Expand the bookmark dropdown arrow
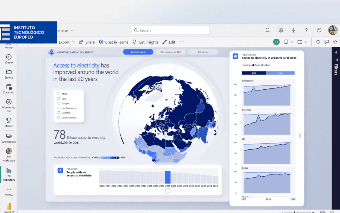 [x=292, y=42]
